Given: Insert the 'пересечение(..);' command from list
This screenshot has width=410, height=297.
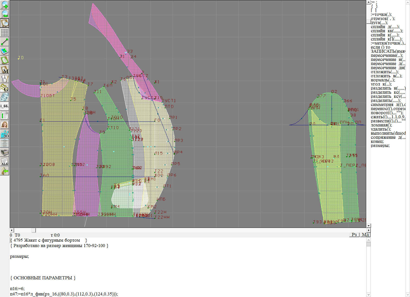Looking at the screenshot, I should [x=387, y=56].
